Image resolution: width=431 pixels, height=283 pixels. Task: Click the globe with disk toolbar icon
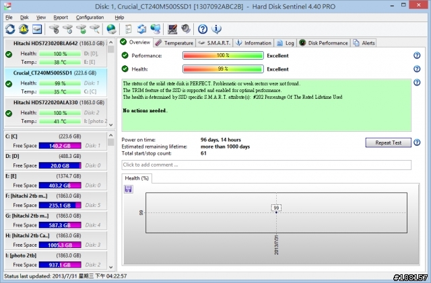111,29
